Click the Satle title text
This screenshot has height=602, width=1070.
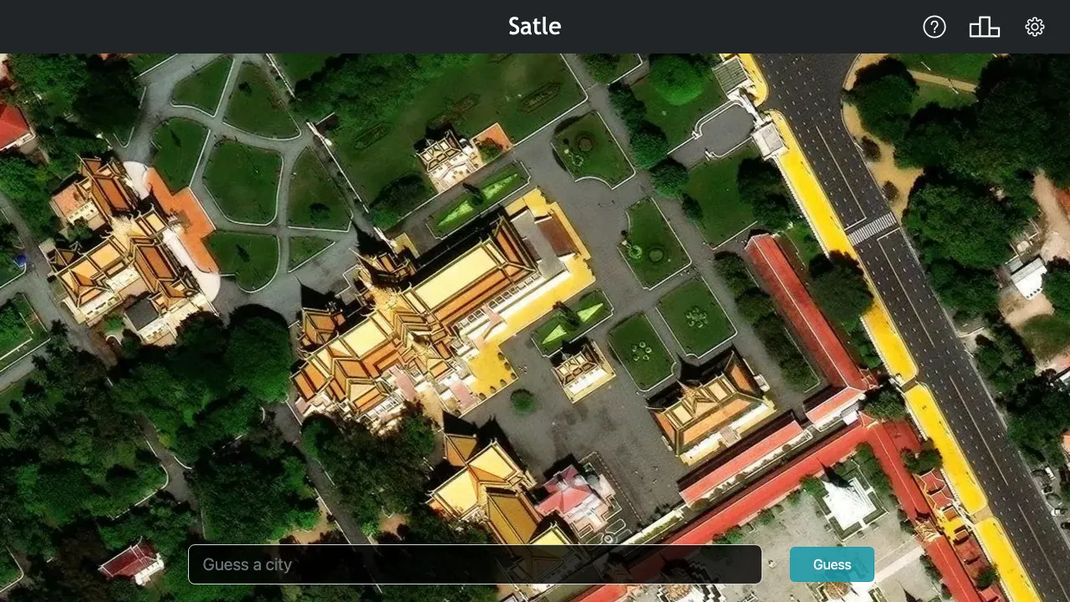coord(535,27)
